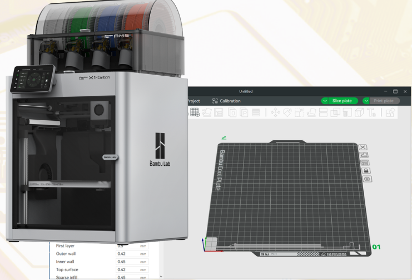Remove all objects with plate X icon
Image resolution: width=412 pixels, height=280 pixels.
click(x=363, y=148)
